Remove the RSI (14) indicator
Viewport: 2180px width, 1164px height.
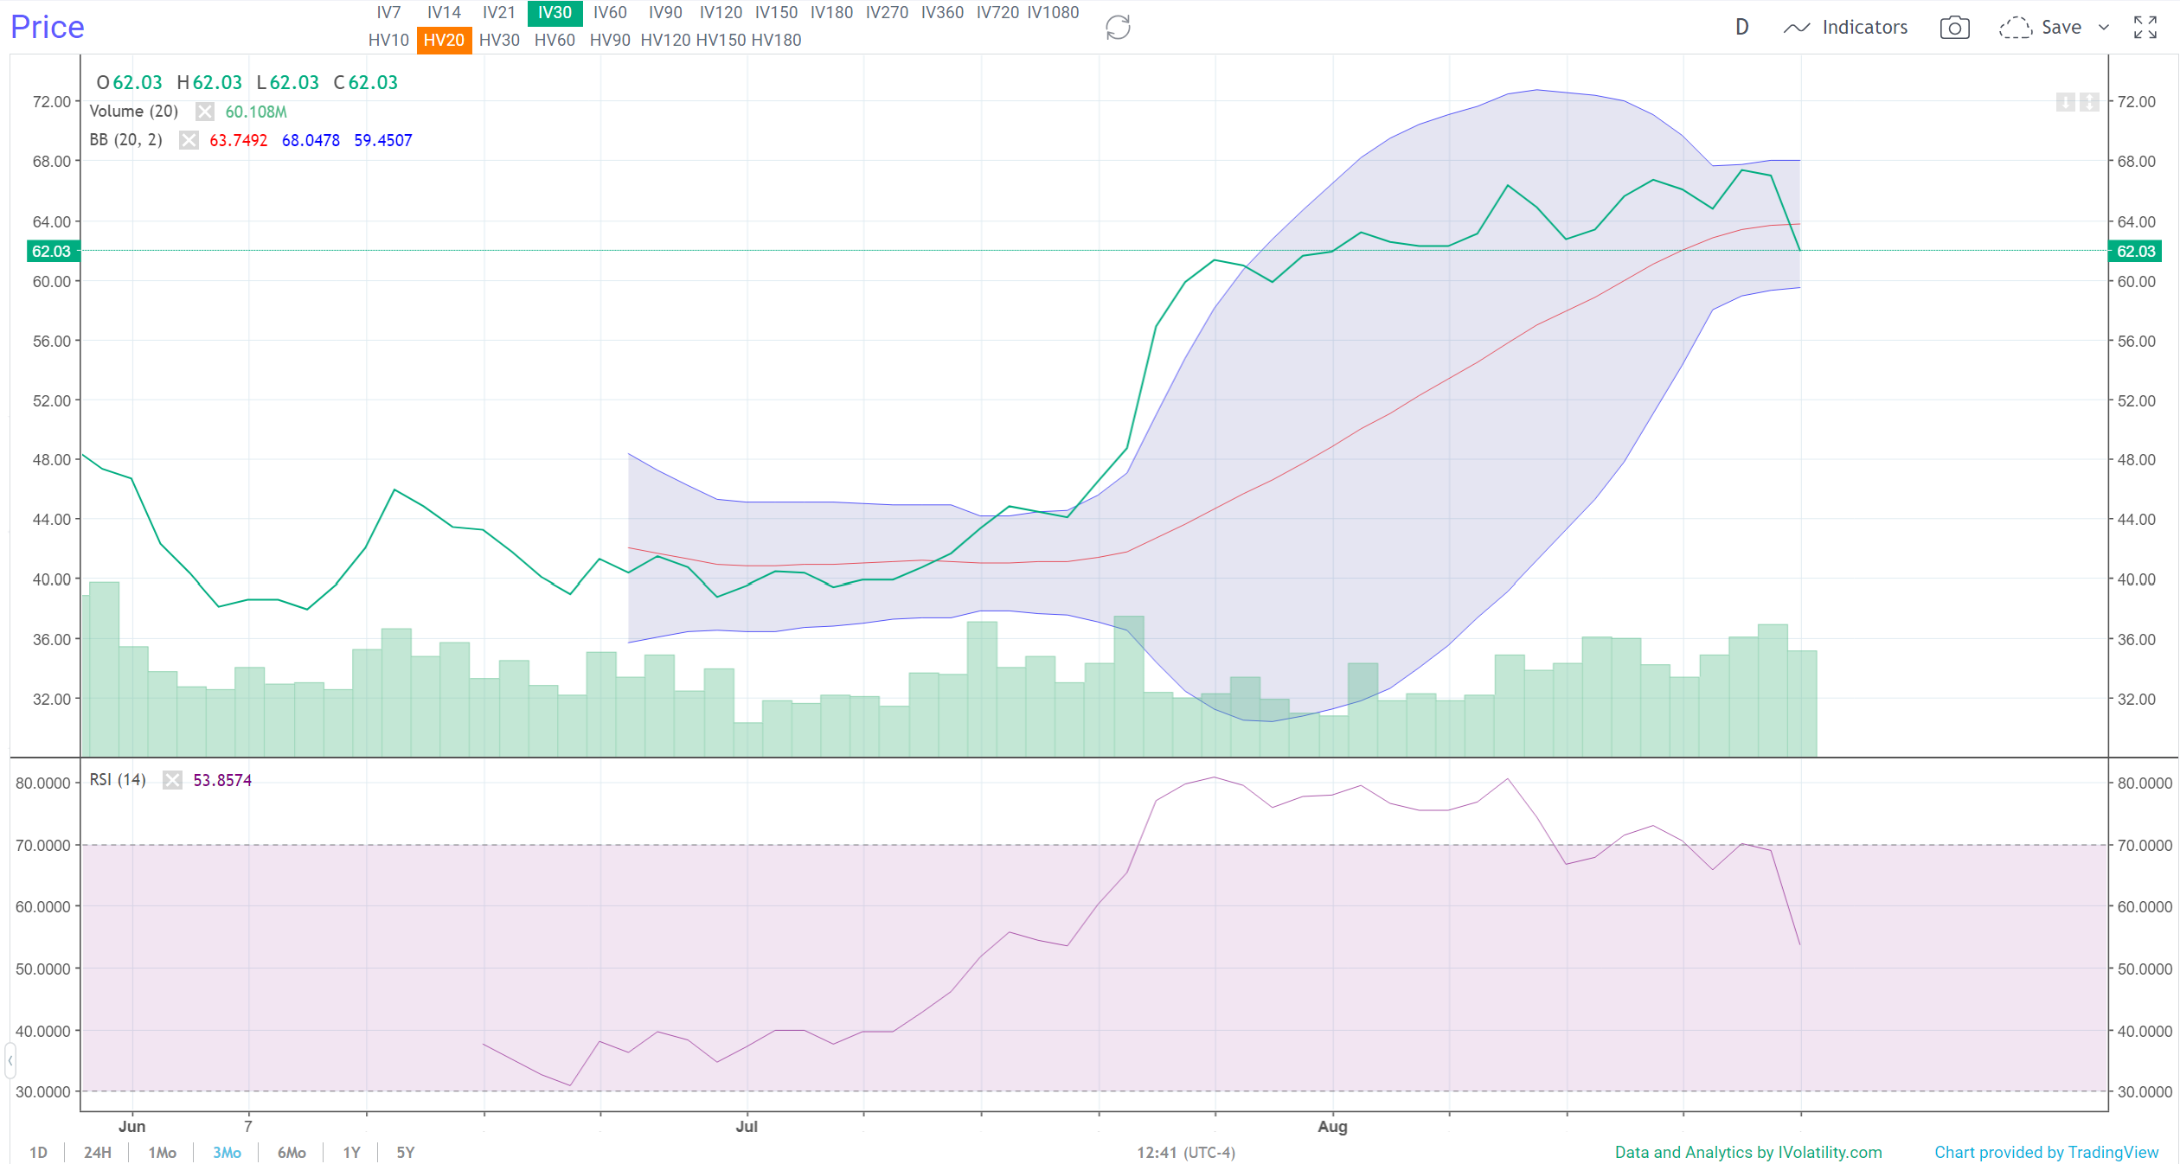click(x=173, y=780)
